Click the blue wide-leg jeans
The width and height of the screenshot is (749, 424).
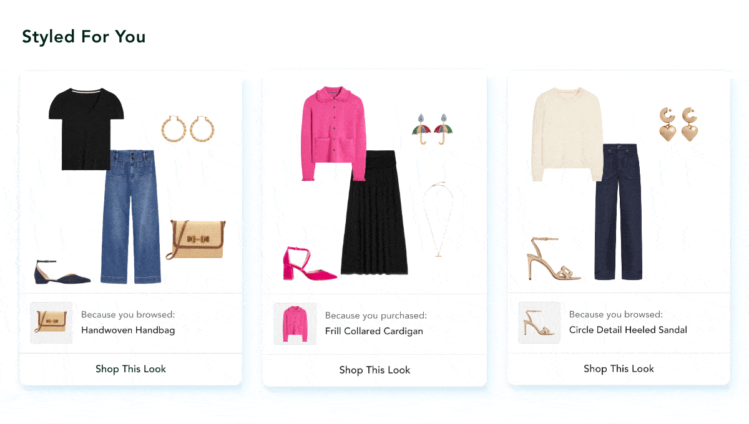(130, 216)
